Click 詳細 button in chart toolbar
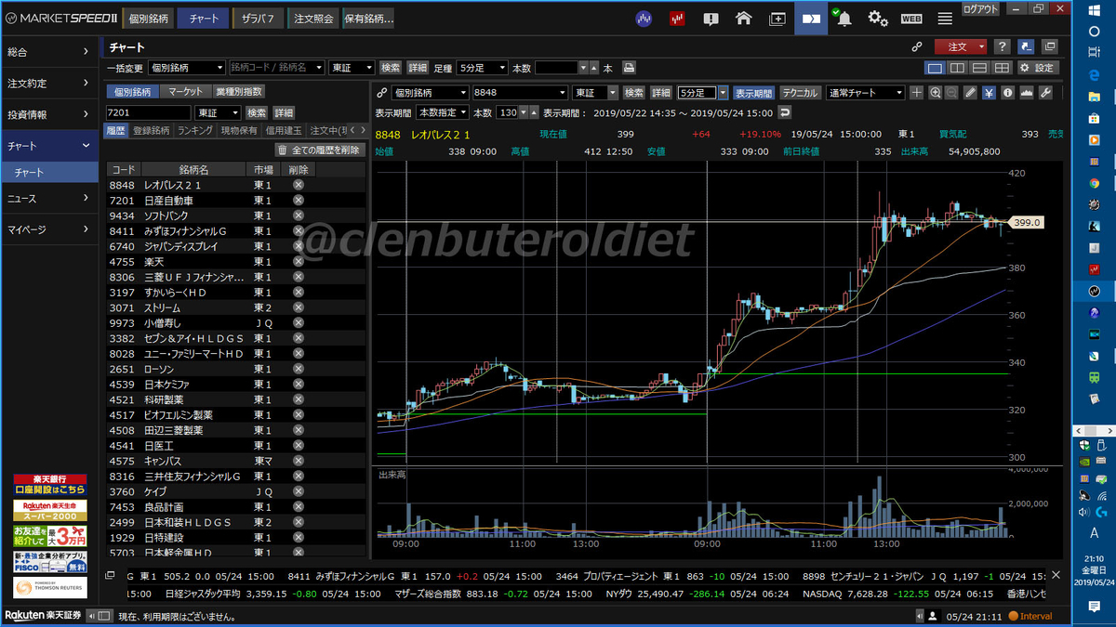Screen dimensions: 1116x627 tap(660, 93)
